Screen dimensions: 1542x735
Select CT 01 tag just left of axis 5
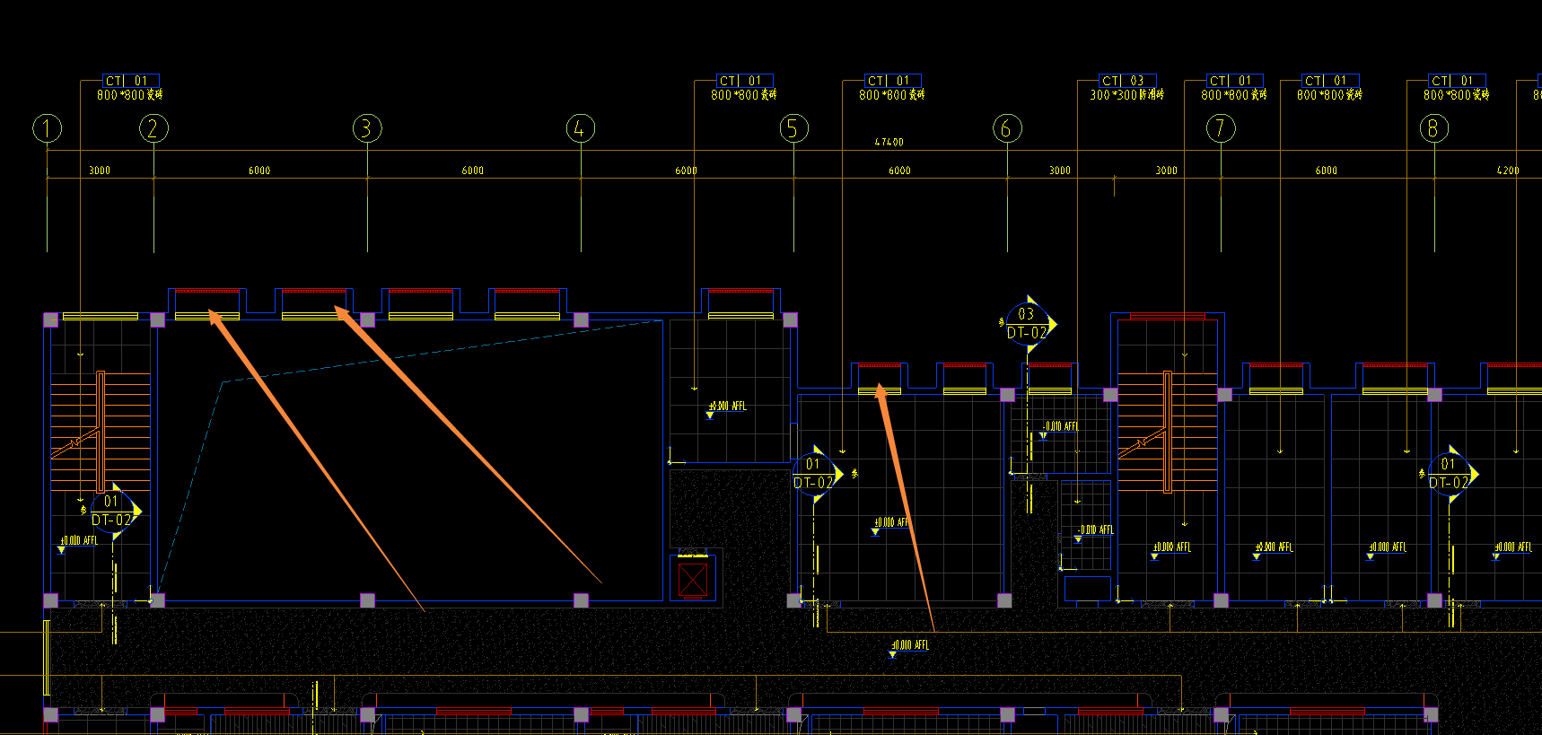745,81
